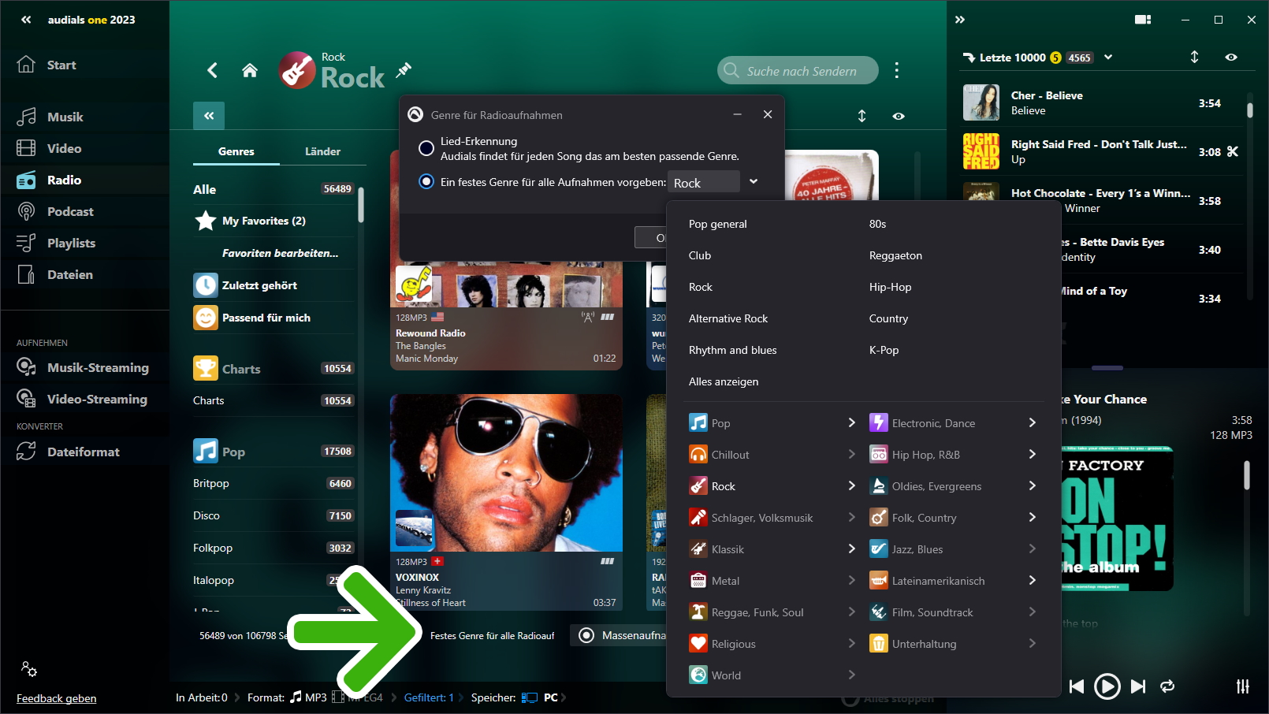Viewport: 1269px width, 714px height.
Task: Sort the Letzte 10000 list
Action: [x=1194, y=57]
